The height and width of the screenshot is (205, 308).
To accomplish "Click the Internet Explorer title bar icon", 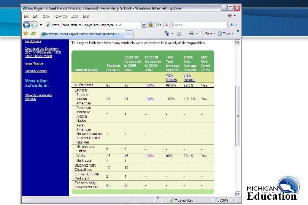I will tap(25, 8).
